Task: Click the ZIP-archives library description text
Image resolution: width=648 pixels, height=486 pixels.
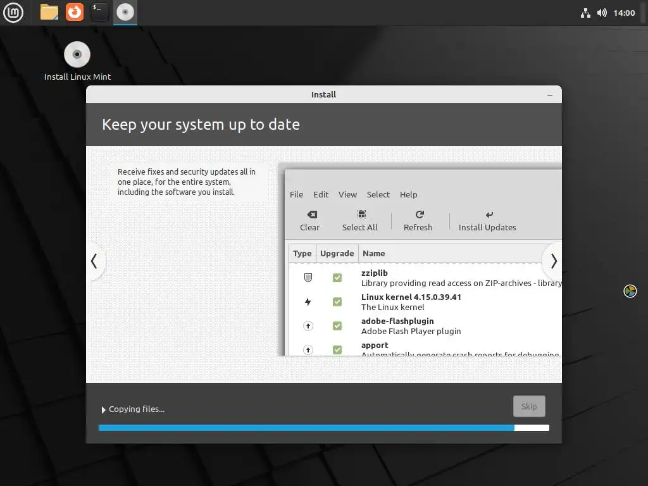Action: [461, 283]
